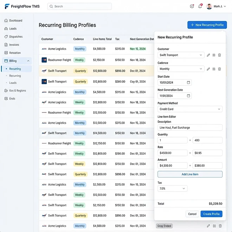This screenshot has width=232, height=232.
Task: Click the Quantity field containing 400
Action: pos(207,140)
